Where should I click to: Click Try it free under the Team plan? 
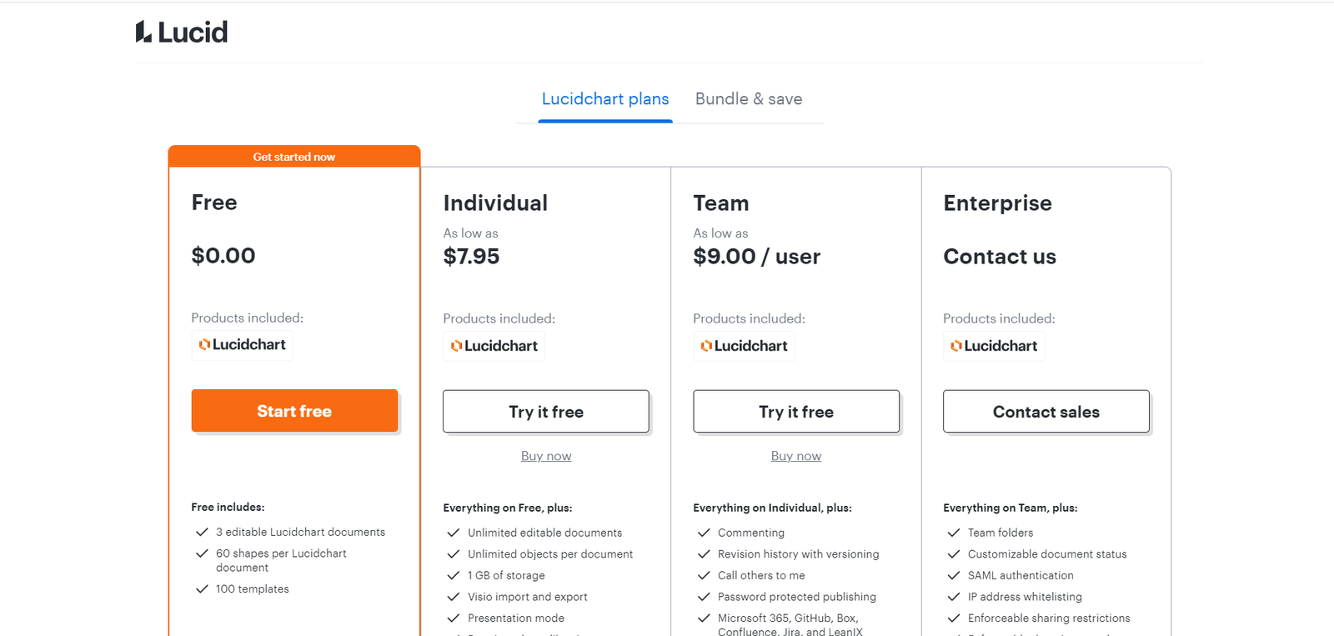pos(796,412)
